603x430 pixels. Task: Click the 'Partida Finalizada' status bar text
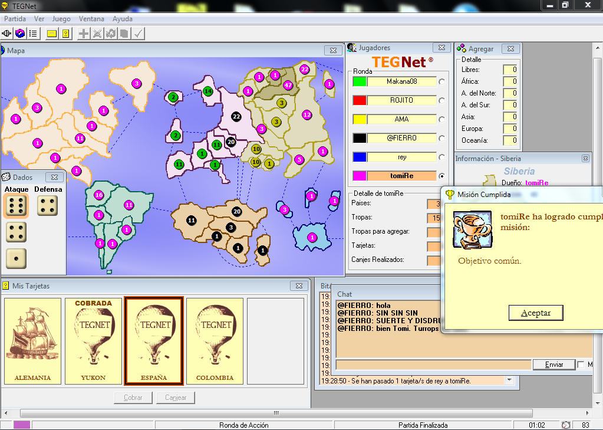[x=423, y=425]
